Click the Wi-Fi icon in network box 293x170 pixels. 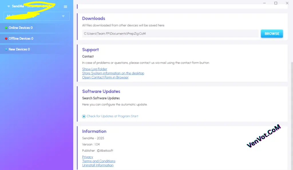(63, 16)
